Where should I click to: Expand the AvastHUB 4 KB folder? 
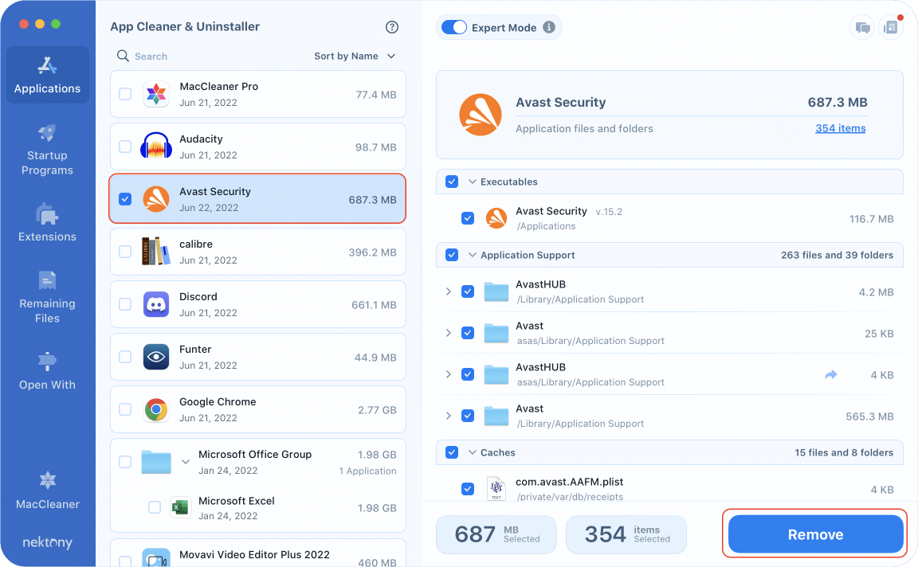(449, 374)
